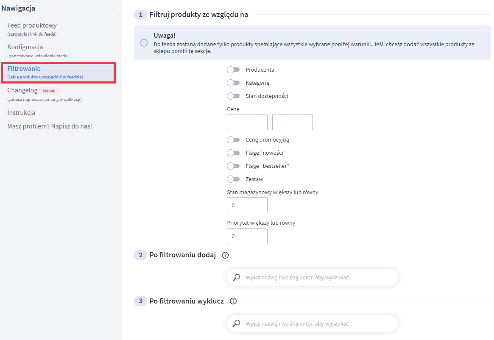494x340 pixels.
Task: Click the magnifier icon in the 'Po filtrowaniu dodaj' search
Action: click(237, 277)
